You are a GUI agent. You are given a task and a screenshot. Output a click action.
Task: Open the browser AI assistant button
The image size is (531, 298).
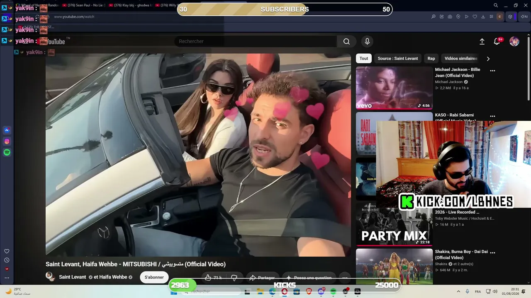point(524,17)
